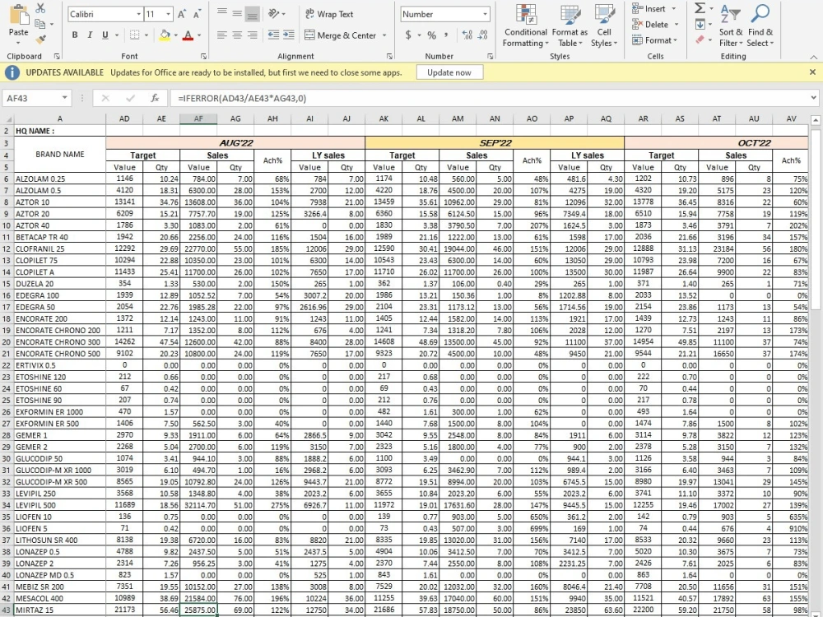
Task: Click the Paste clipboard icon
Action: pyautogui.click(x=18, y=14)
